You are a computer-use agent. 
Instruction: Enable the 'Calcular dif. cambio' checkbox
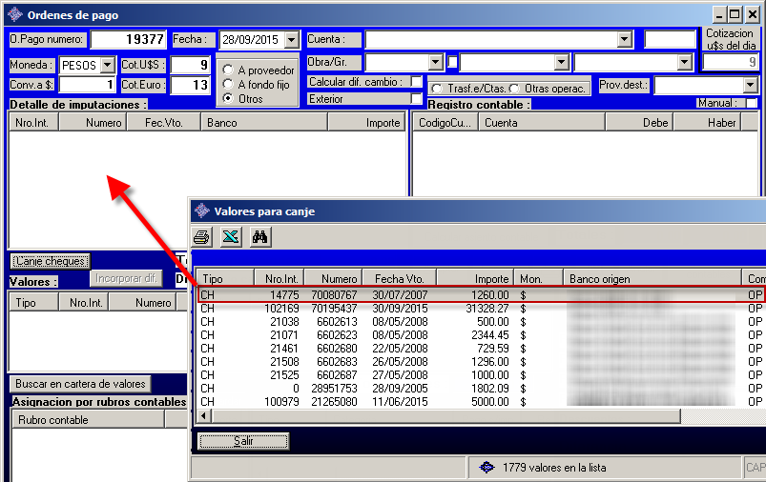[416, 82]
